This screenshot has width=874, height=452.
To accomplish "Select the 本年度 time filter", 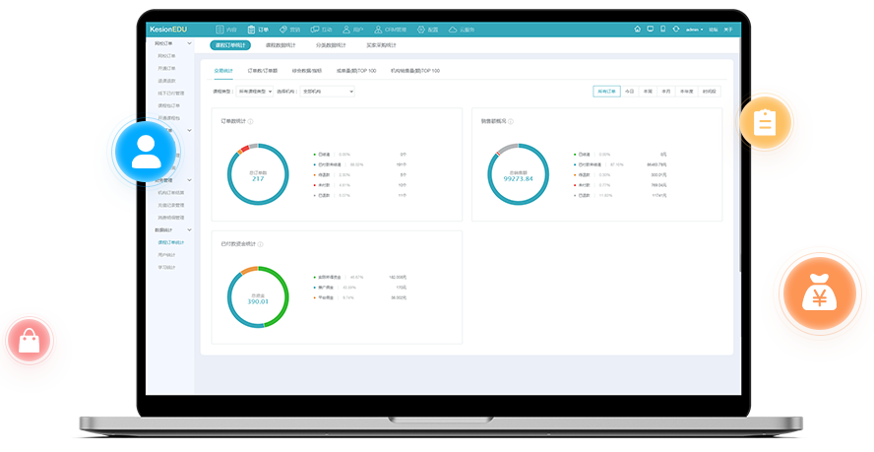I will (x=687, y=91).
